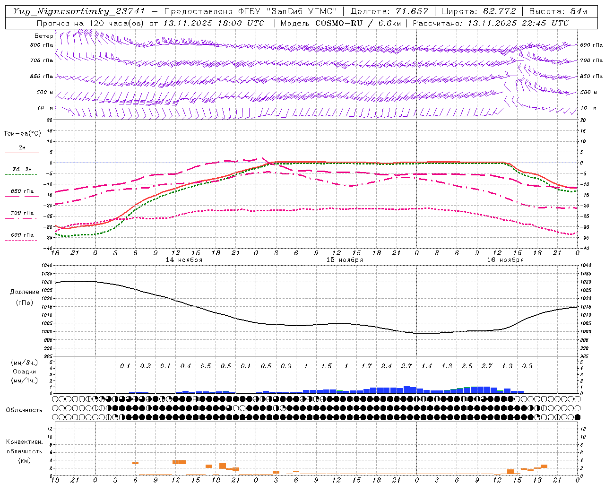
Task: Click the Конвективн. облачность label
Action: 24,447
